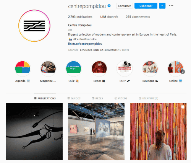Open the orange textile artwork post
The width and height of the screenshot is (191, 163).
click(158, 132)
